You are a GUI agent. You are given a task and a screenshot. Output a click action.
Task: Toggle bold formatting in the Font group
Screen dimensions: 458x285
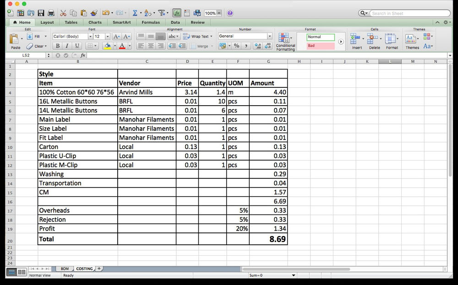[x=57, y=46]
